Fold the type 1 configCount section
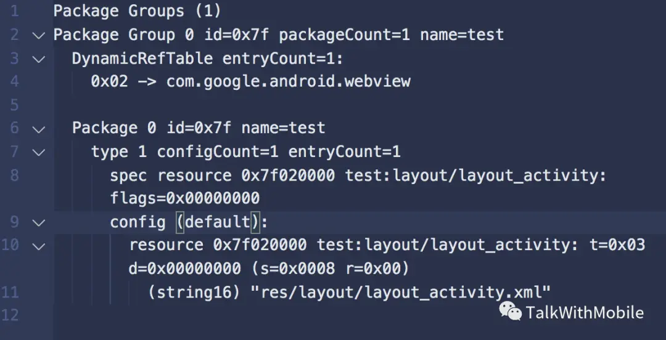 pos(39,152)
